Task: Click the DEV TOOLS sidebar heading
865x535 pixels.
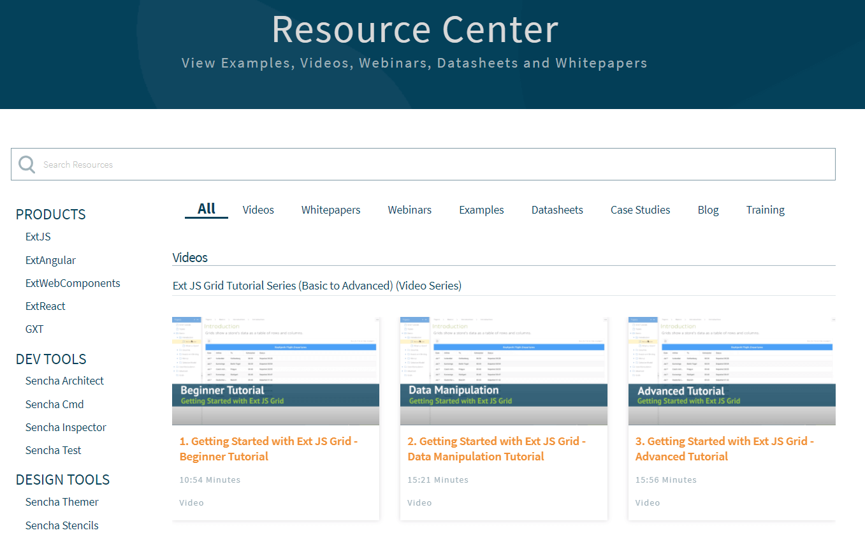Action: (51, 359)
